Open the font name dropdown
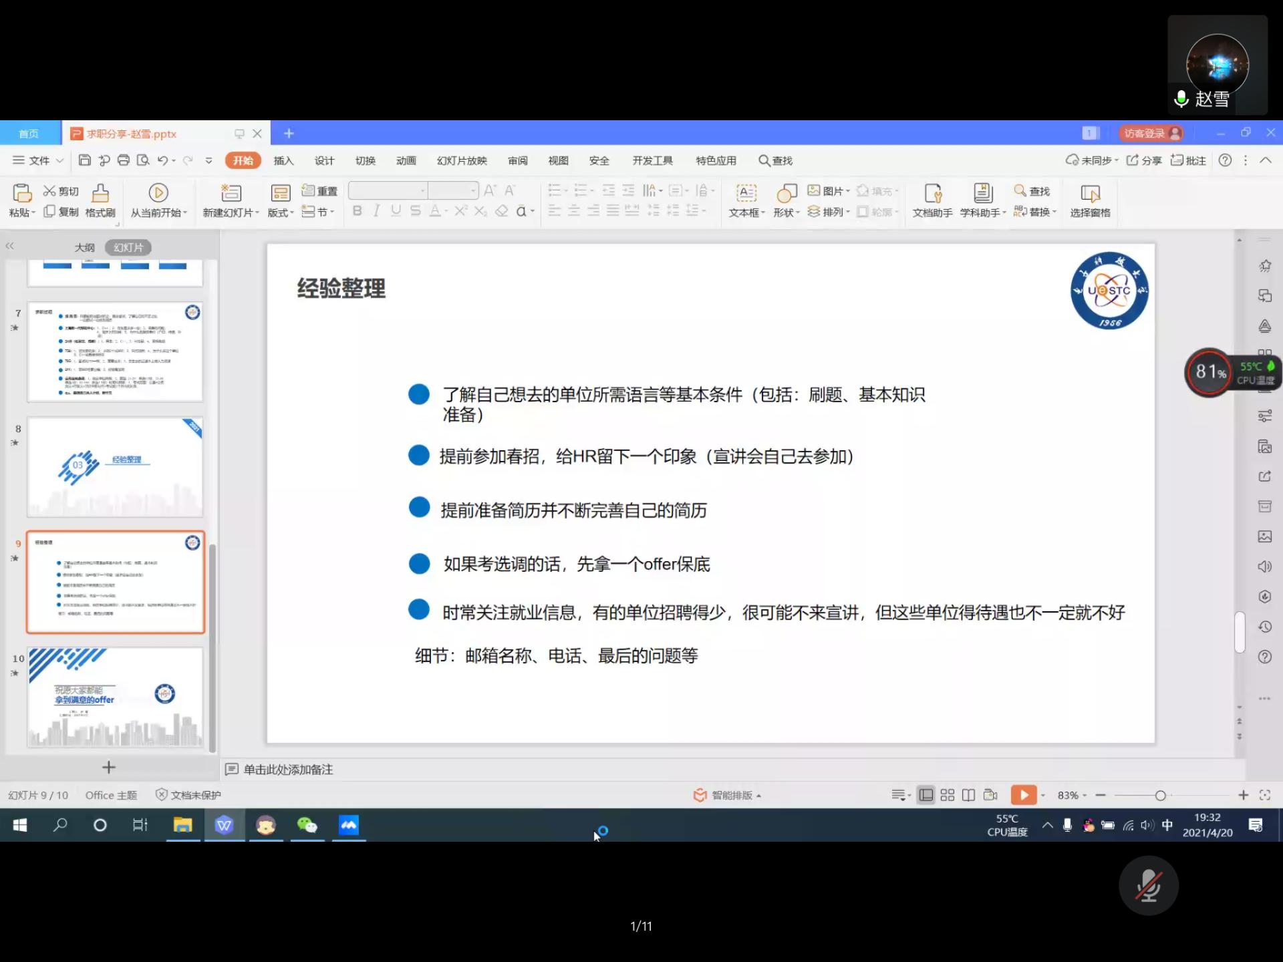 click(x=422, y=191)
